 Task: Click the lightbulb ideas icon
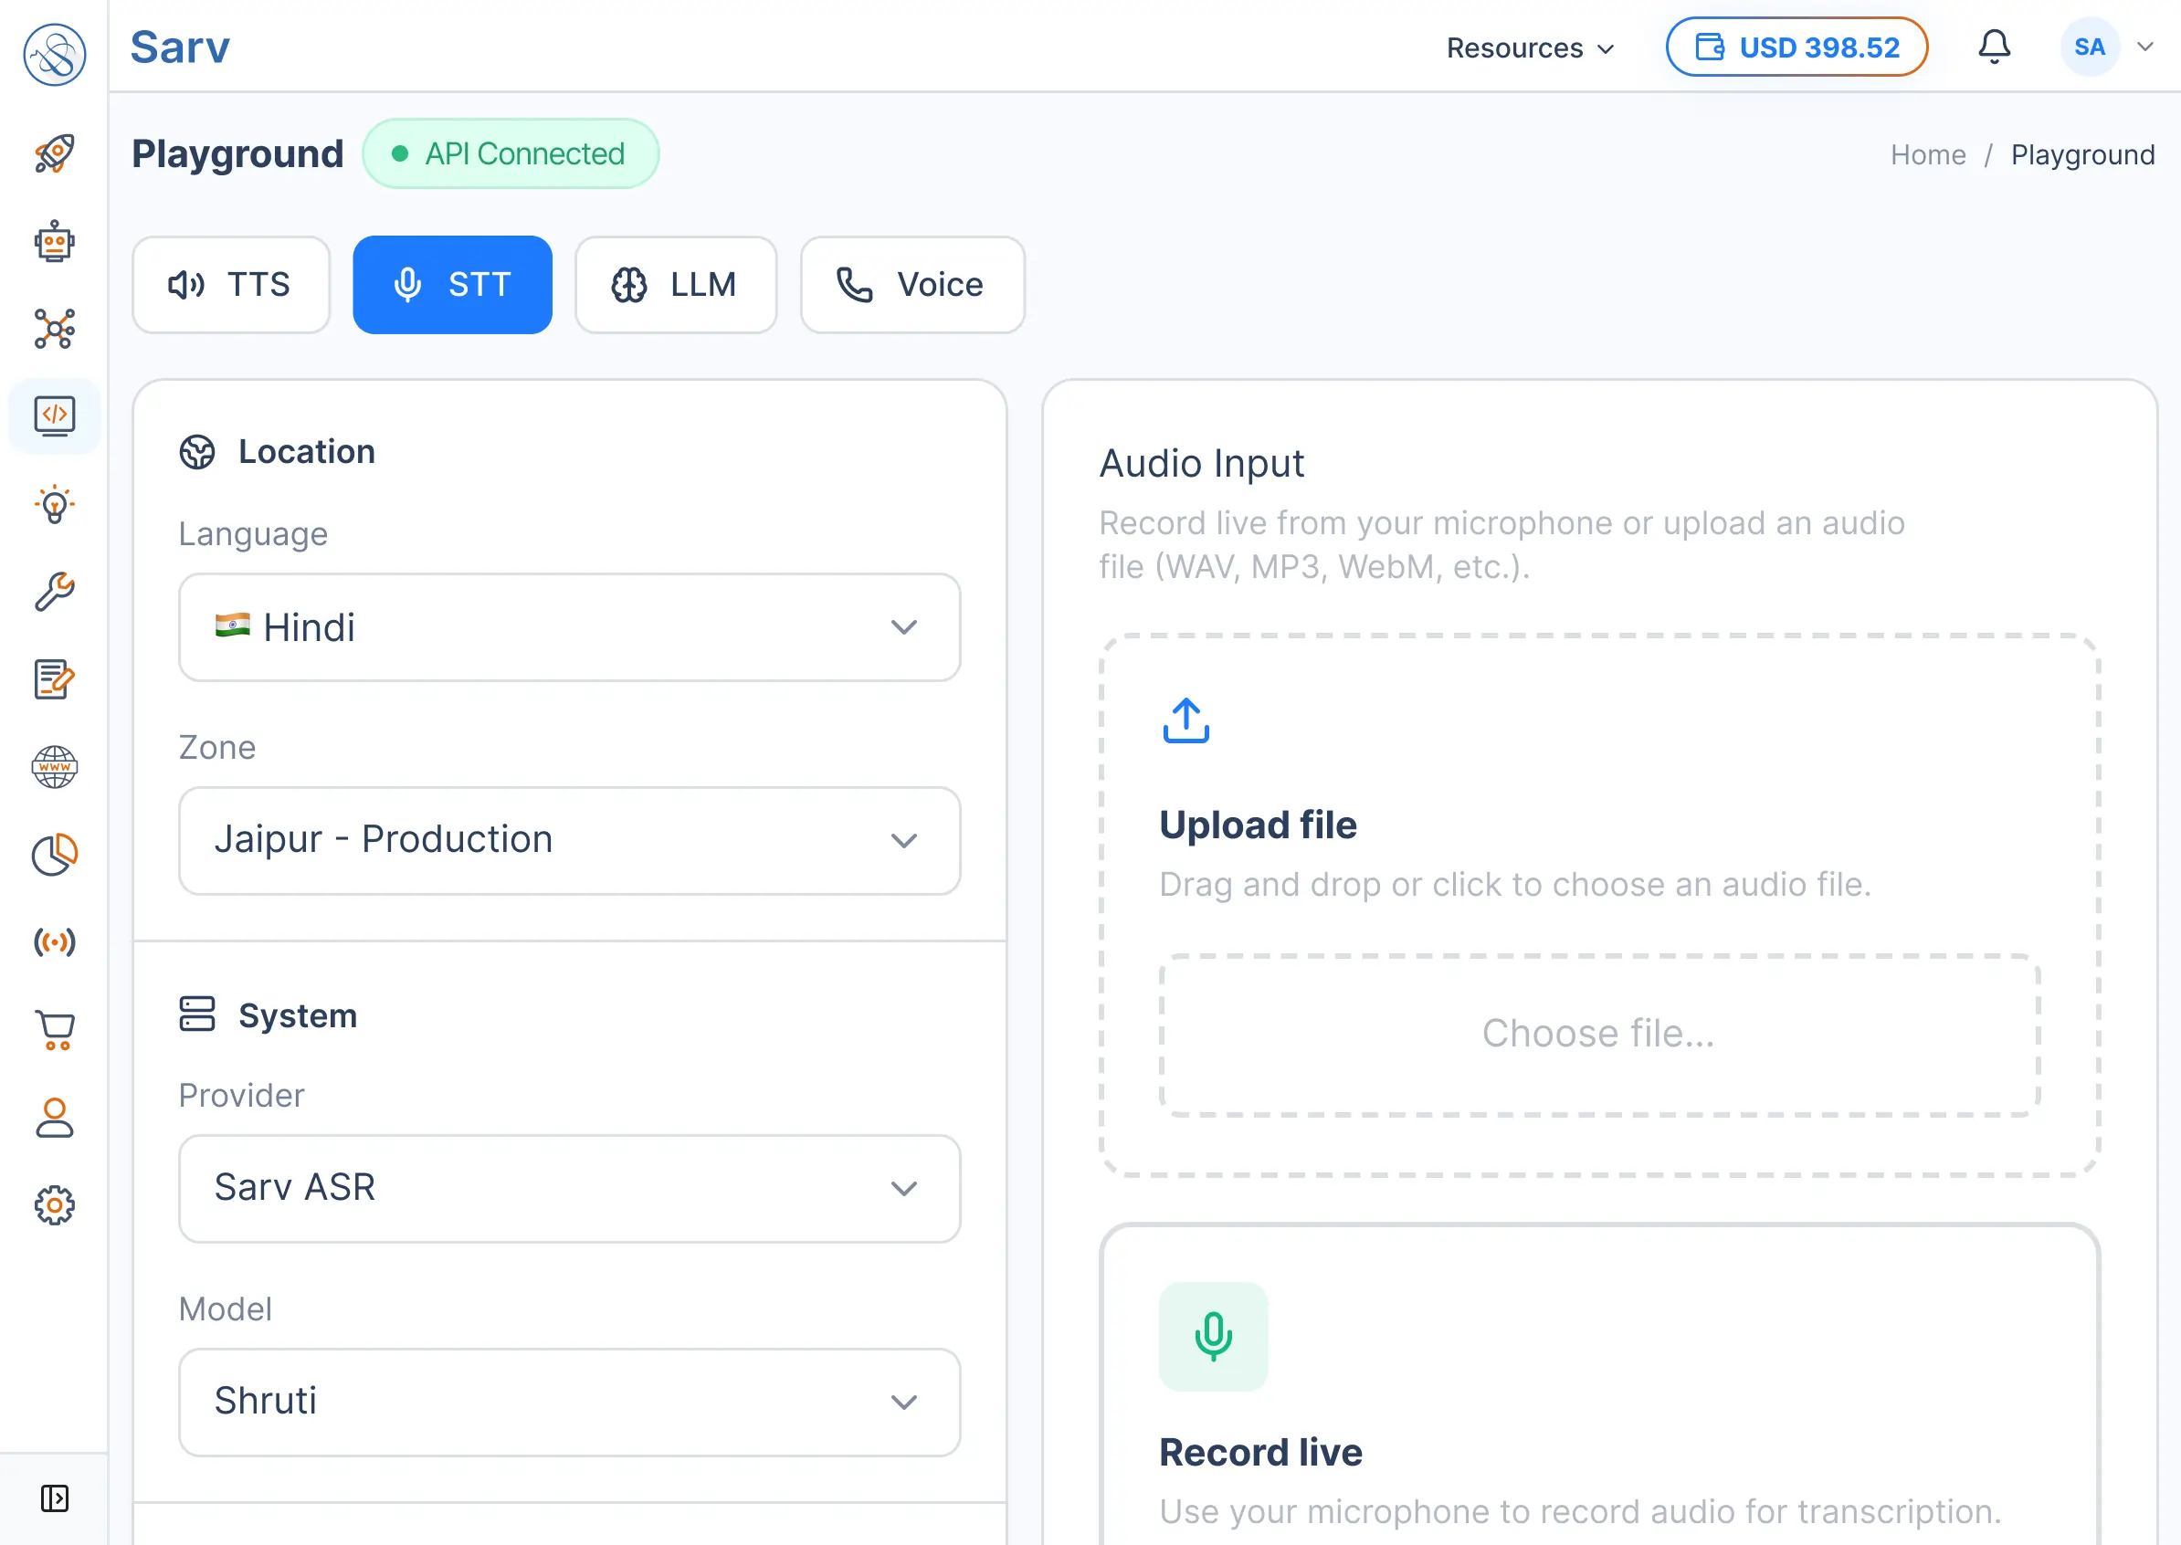point(54,504)
